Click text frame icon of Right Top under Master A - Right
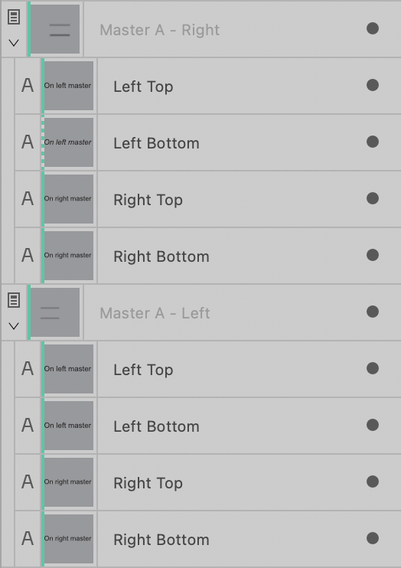This screenshot has height=568, width=401. [x=28, y=198]
